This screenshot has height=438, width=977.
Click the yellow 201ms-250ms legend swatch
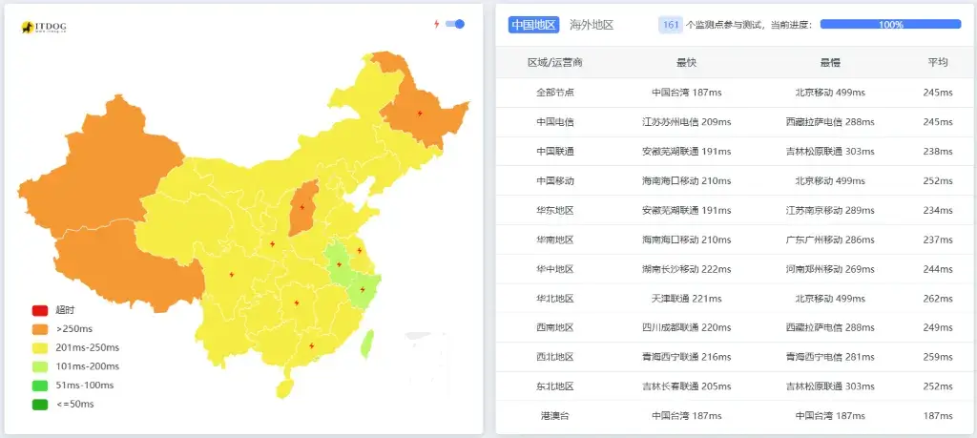pyautogui.click(x=40, y=347)
